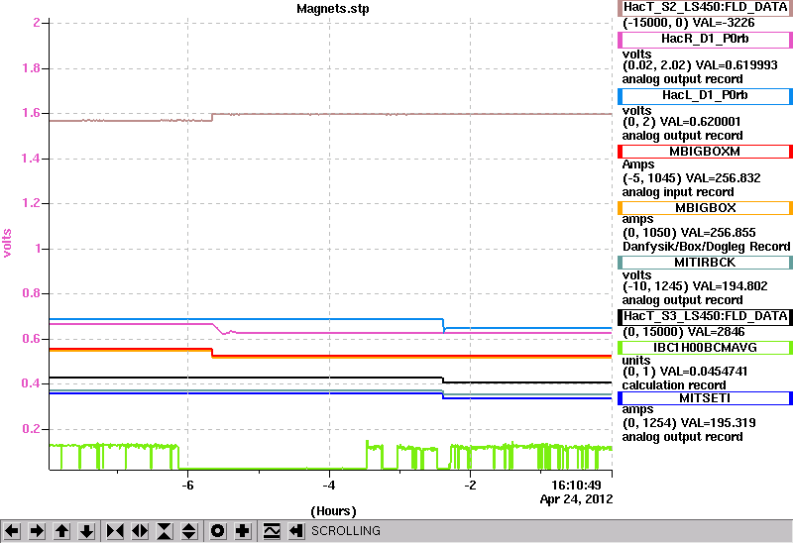Click the outward-pointing vertical triangles zoom icon
The height and width of the screenshot is (543, 793).
pyautogui.click(x=189, y=531)
